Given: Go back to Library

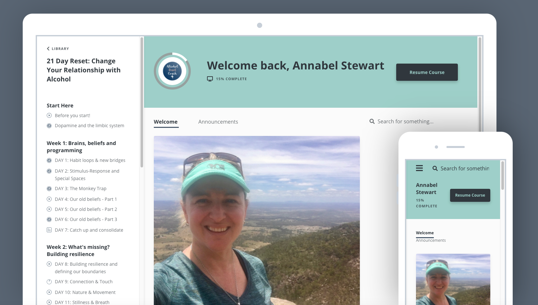Looking at the screenshot, I should [x=58, y=49].
